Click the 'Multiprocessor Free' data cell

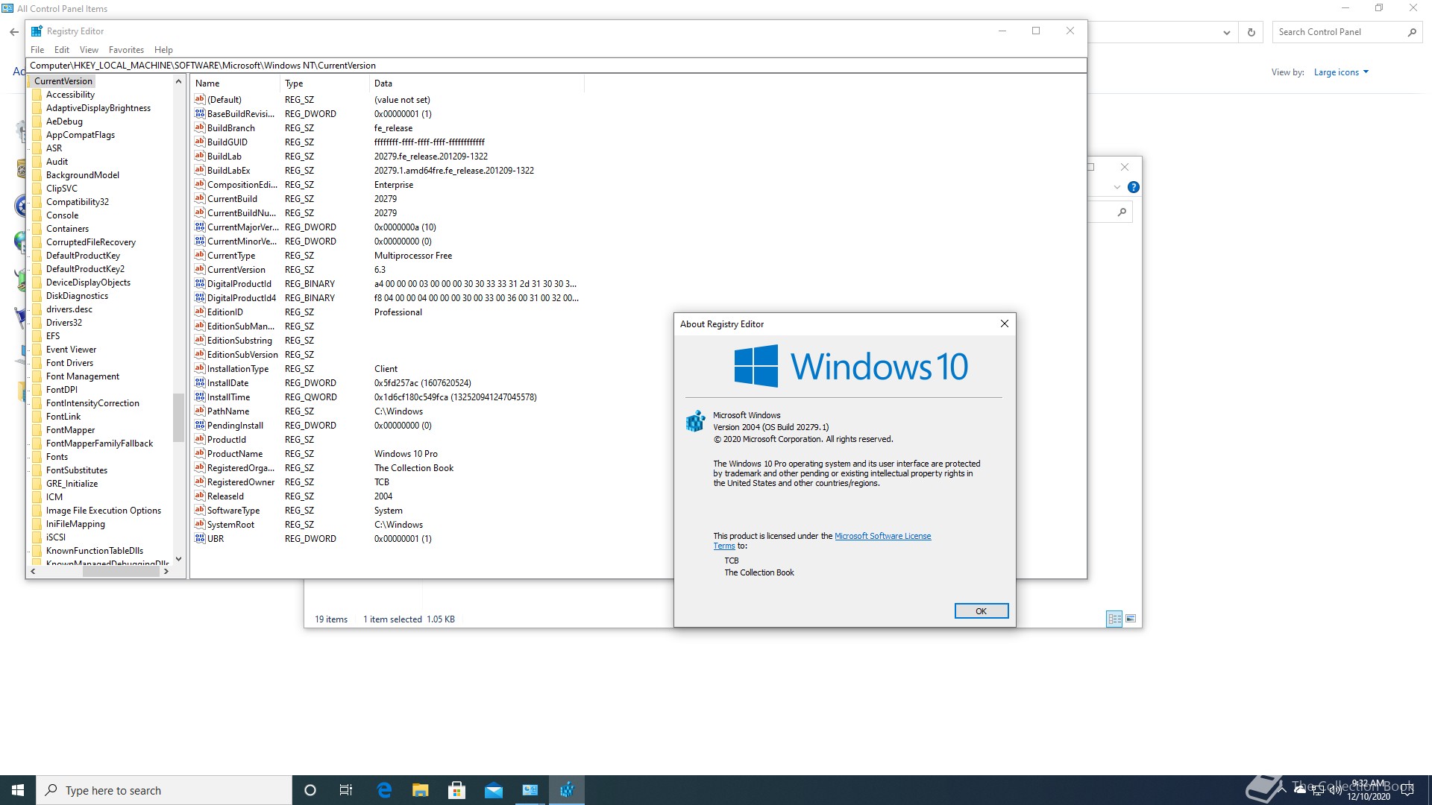tap(413, 256)
